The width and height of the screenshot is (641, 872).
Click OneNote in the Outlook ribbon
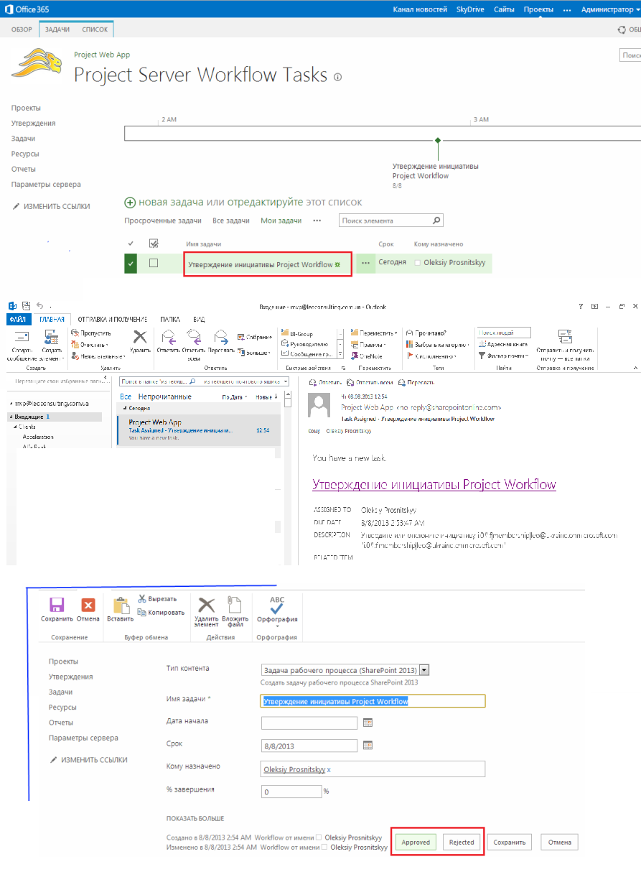[368, 356]
